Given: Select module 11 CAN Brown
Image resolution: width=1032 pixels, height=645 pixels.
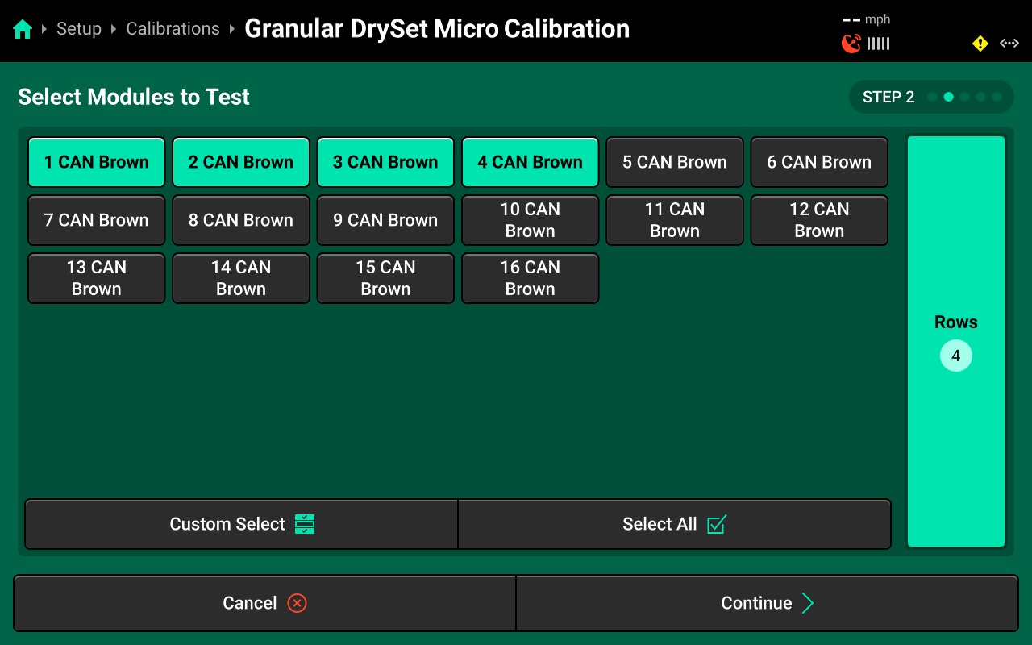Looking at the screenshot, I should [x=675, y=220].
